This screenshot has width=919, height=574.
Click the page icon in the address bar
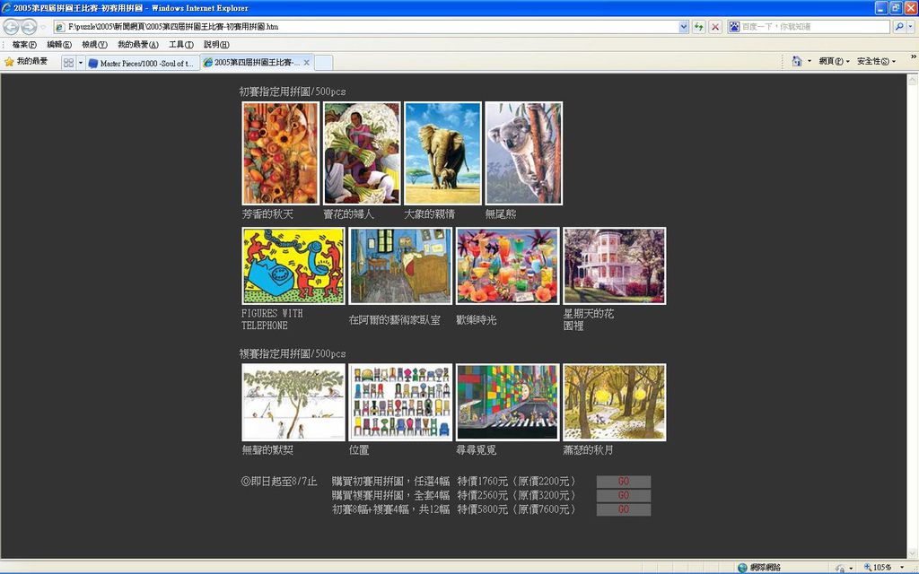click(x=60, y=27)
